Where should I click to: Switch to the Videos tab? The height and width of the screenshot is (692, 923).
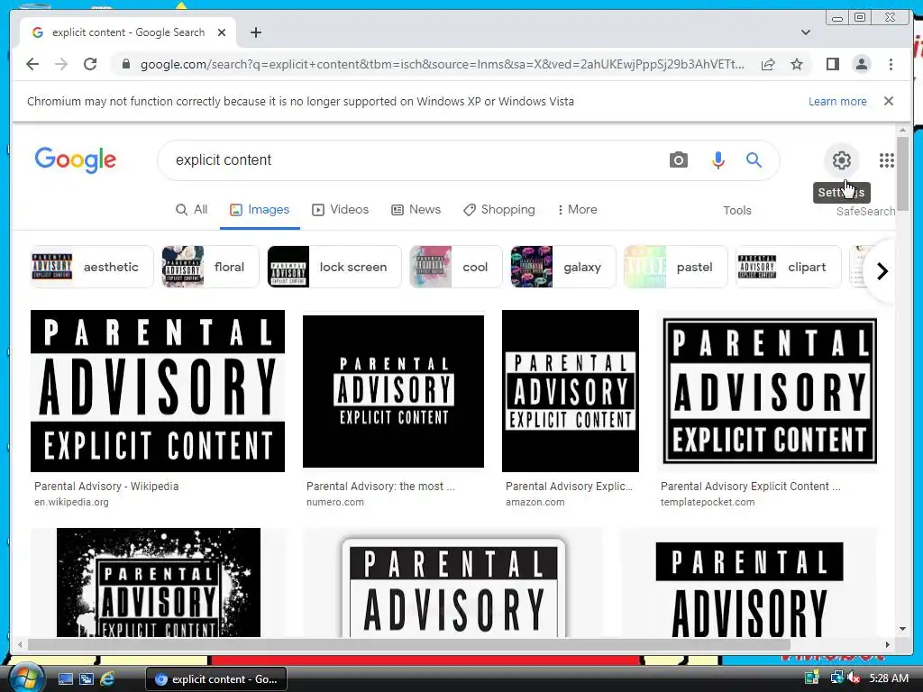(340, 209)
